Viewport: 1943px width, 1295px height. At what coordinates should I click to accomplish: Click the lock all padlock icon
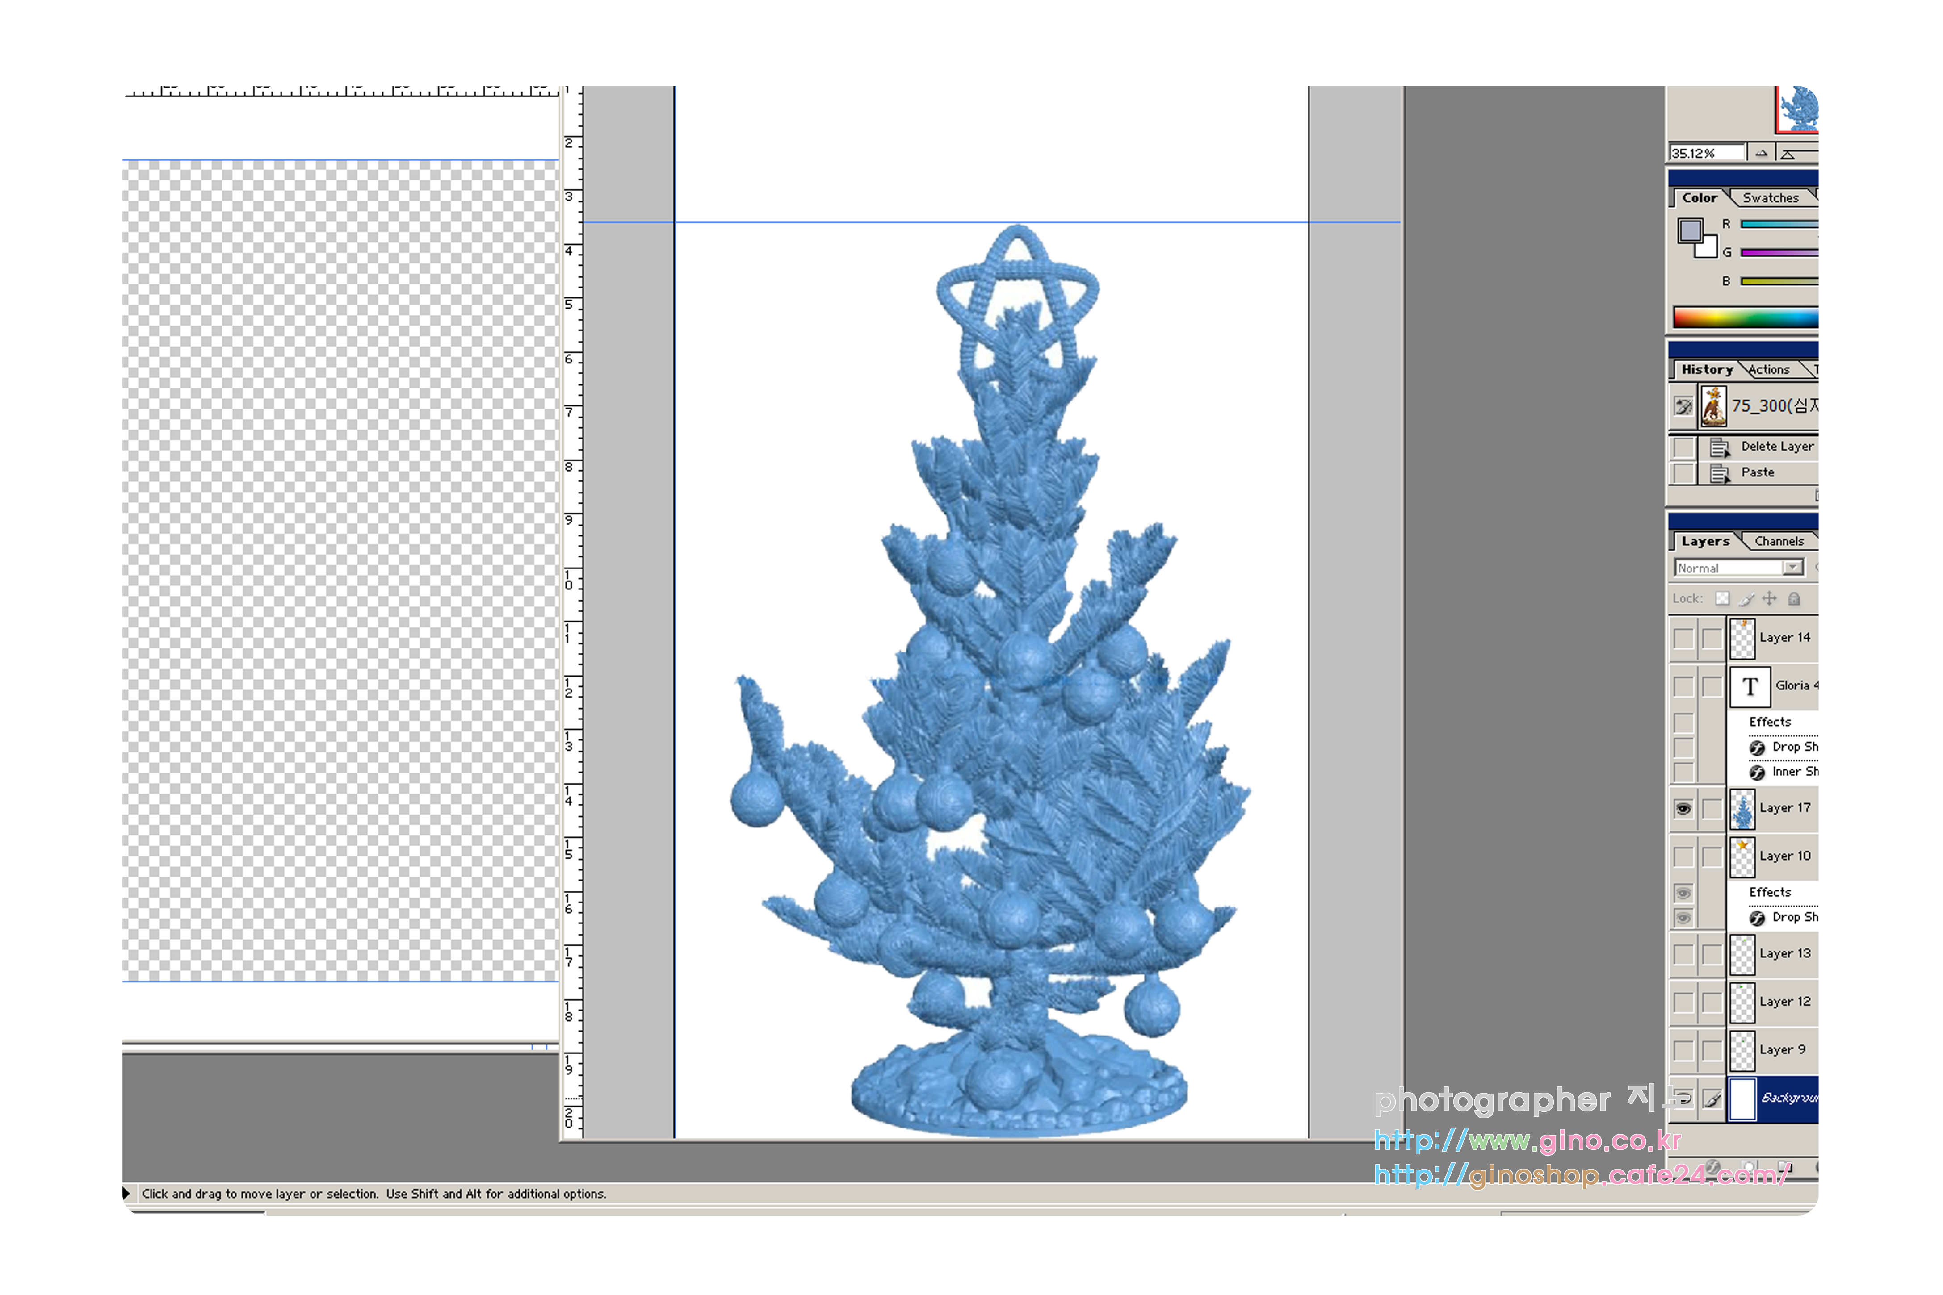(x=1793, y=598)
